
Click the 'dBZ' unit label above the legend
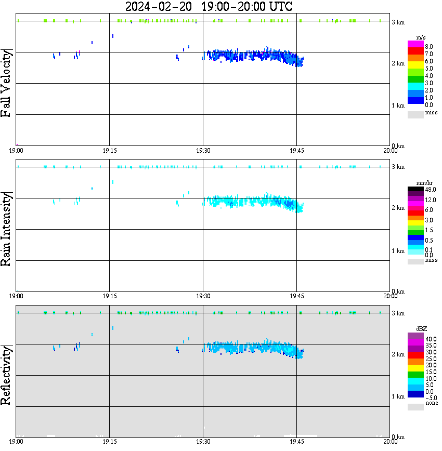coord(422,328)
